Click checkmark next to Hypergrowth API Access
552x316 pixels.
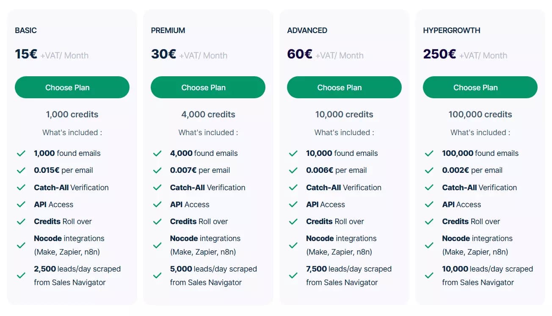pos(429,205)
